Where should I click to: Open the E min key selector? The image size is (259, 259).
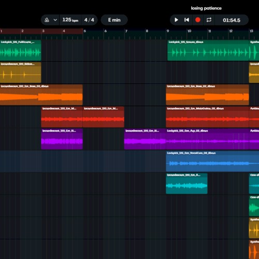[x=114, y=20]
